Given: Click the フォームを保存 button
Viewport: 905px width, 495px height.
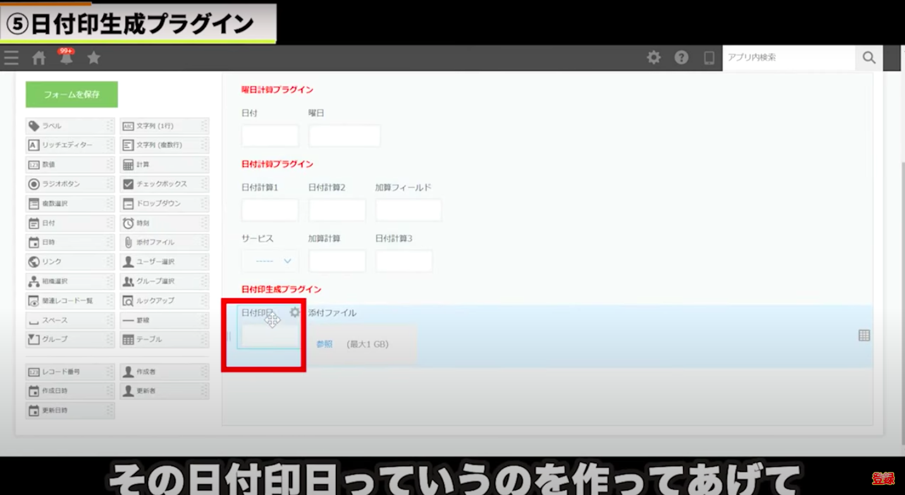Looking at the screenshot, I should tap(71, 94).
